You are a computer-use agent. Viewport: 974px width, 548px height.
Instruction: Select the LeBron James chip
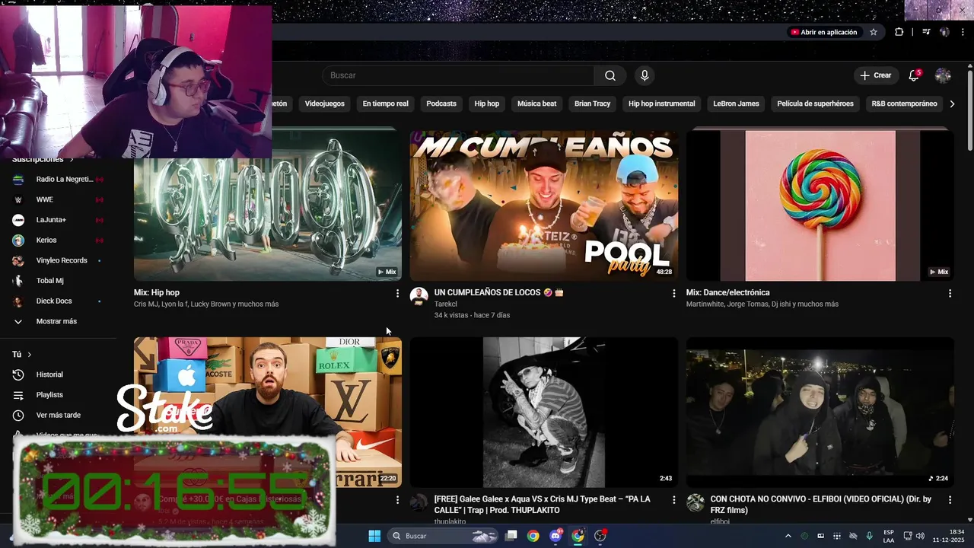coord(736,104)
